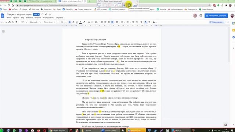Print the document with the printer icon
This screenshot has width=235, height=132.
pos(10,22)
